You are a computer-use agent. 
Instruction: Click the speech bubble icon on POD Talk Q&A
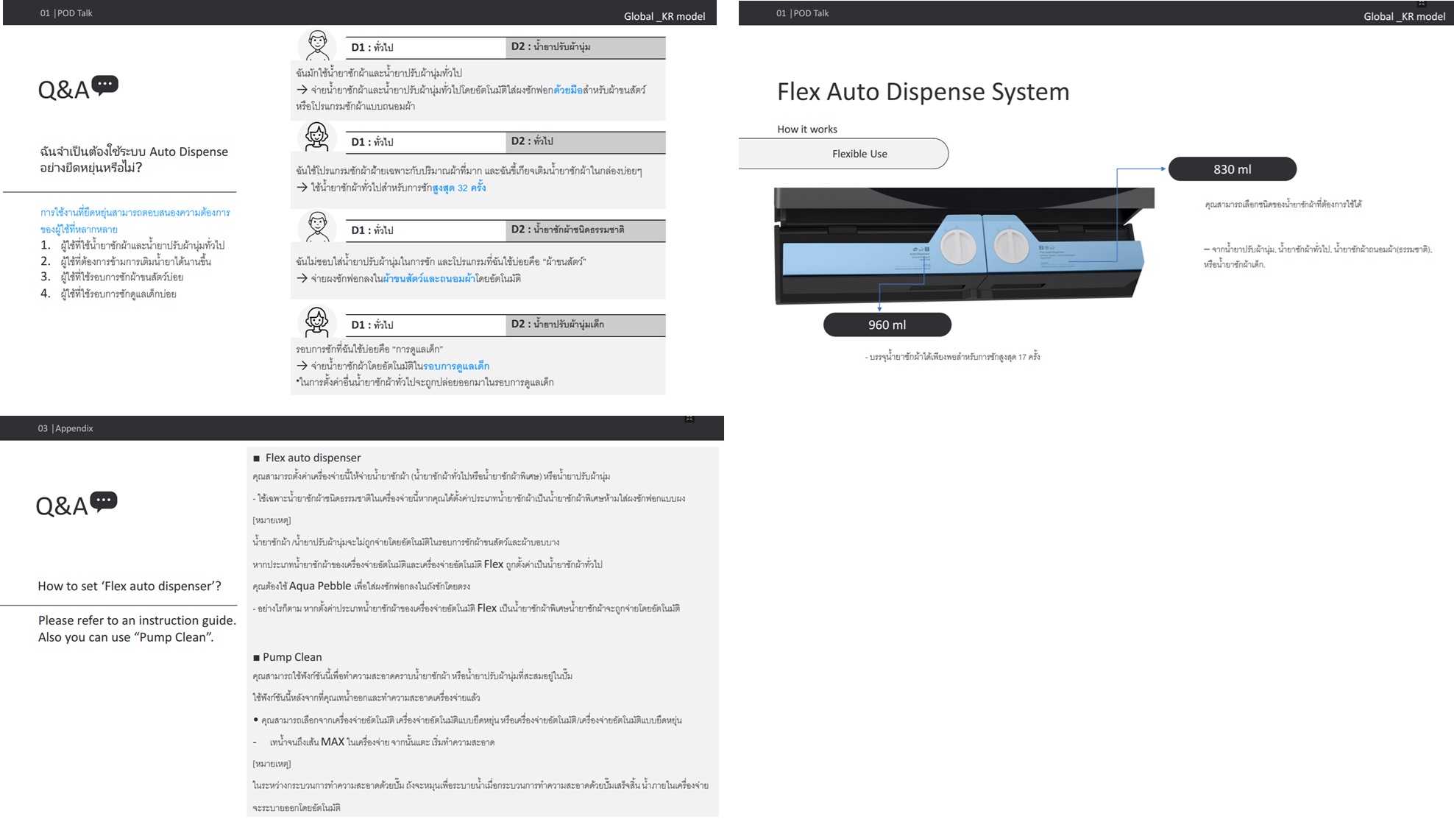[x=105, y=85]
